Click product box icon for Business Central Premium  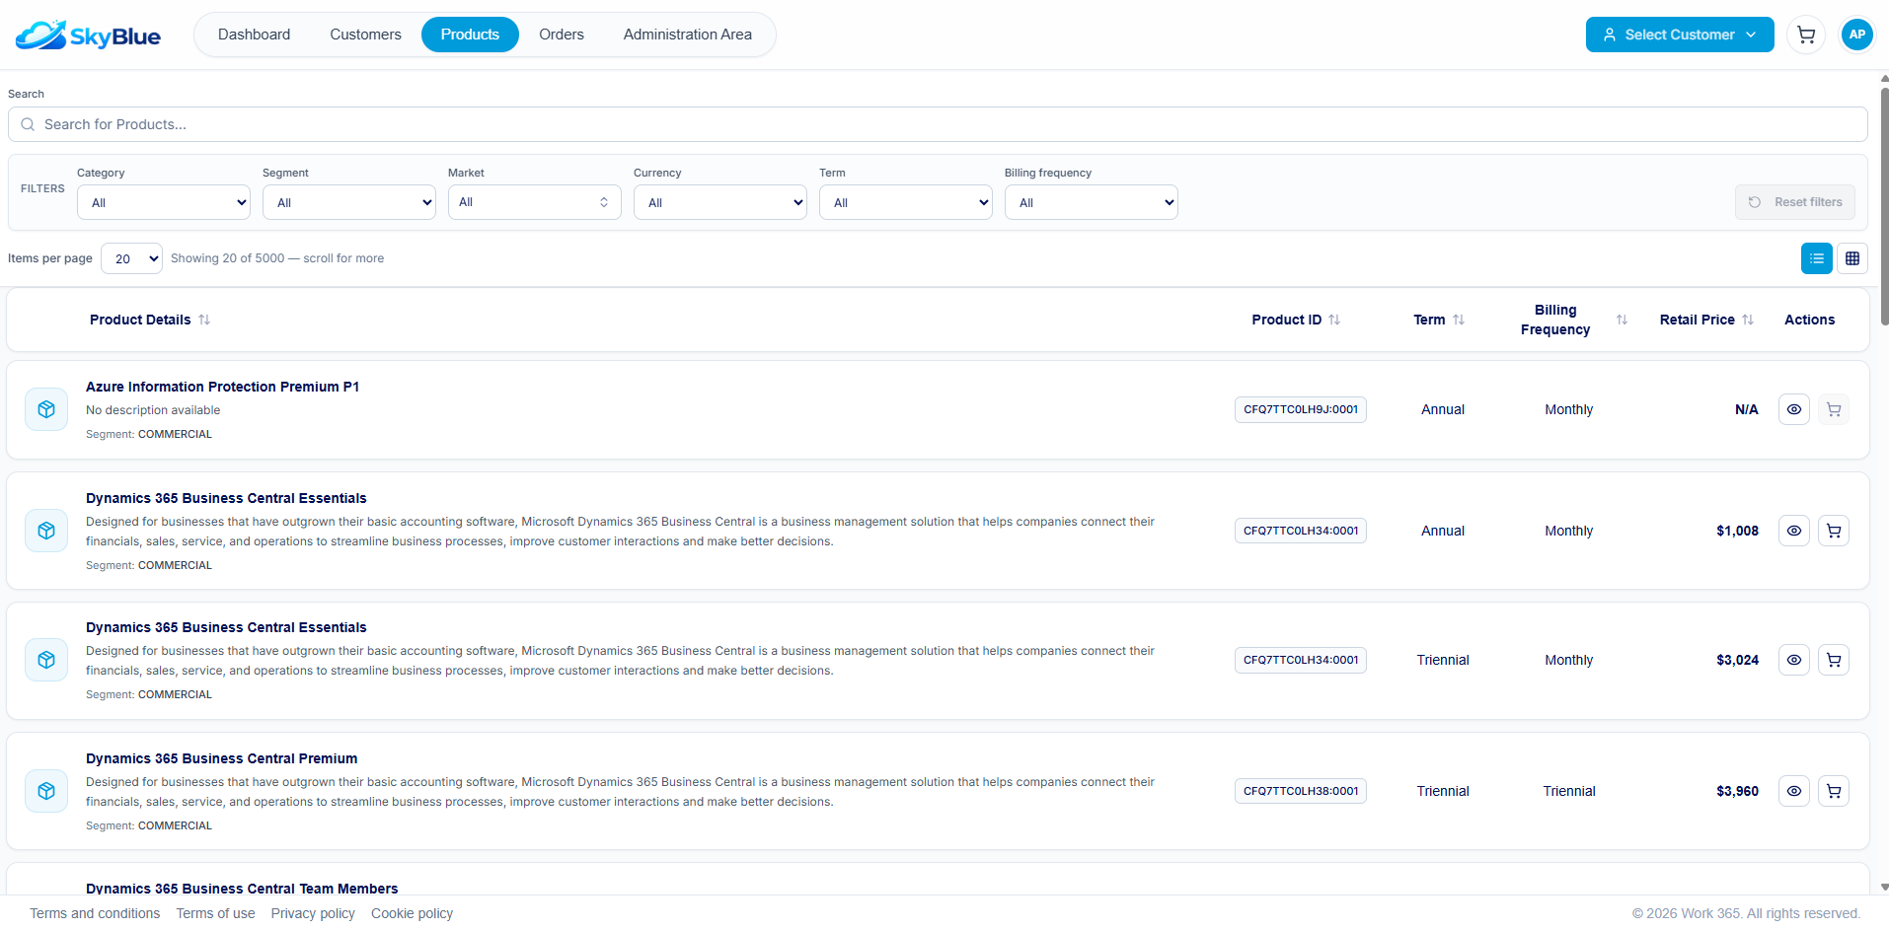click(x=46, y=791)
